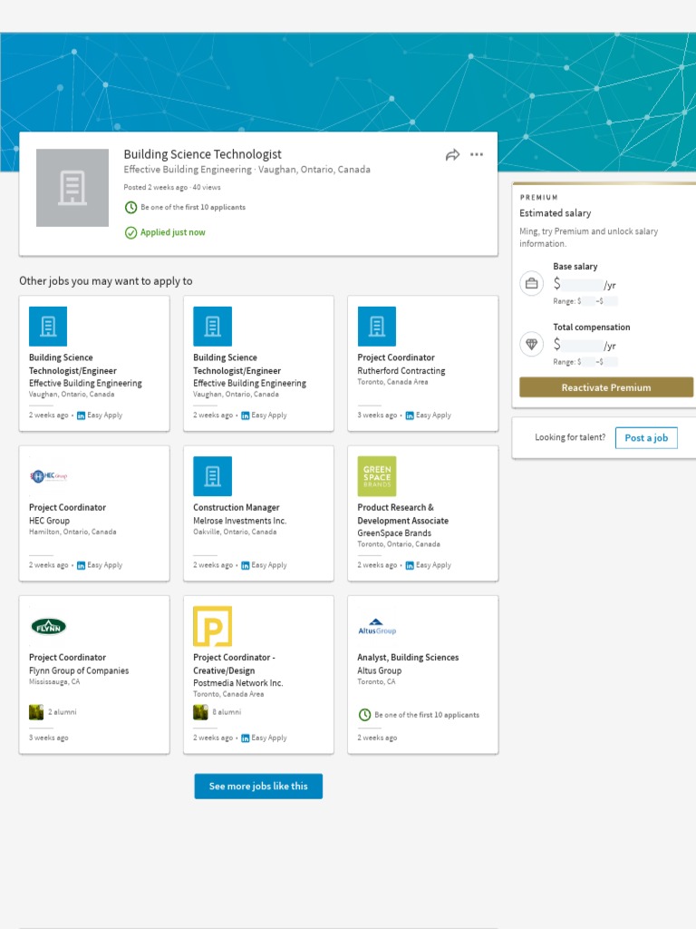Viewport: 696px width, 929px height.
Task: Click the diamond icon beside Total compensation
Action: point(532,345)
